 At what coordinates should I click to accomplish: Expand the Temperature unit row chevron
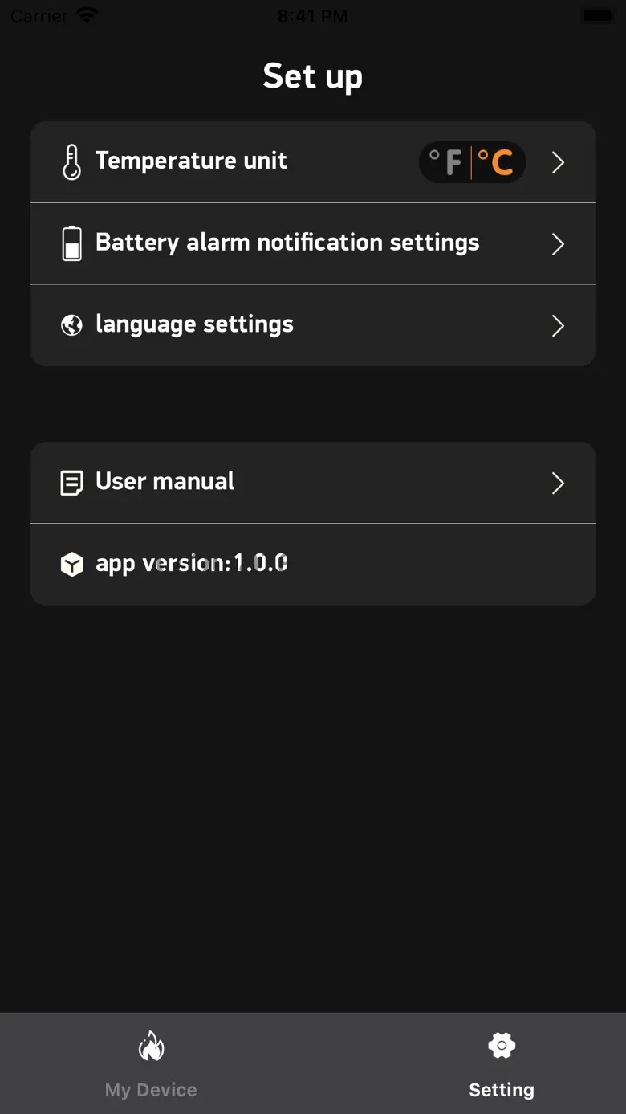(x=558, y=162)
